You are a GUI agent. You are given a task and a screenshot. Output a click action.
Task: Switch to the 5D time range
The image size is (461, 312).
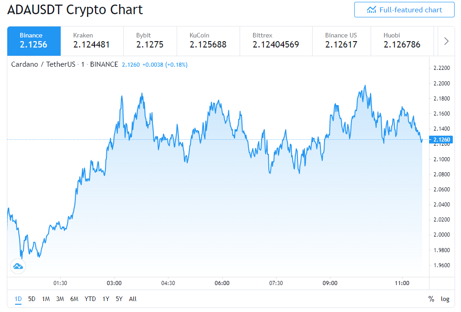32,299
